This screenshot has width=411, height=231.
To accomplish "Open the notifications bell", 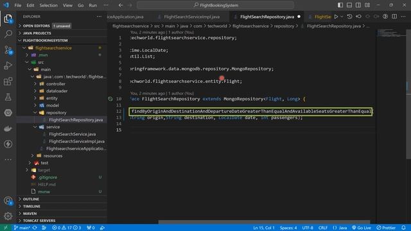I will 403,228.
